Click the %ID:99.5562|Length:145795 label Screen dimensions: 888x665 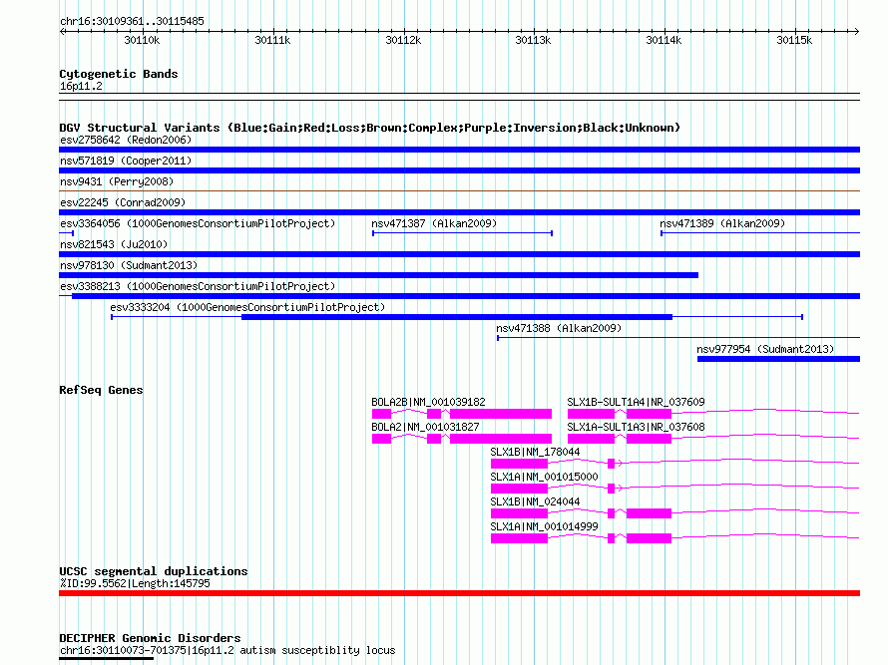pos(135,583)
